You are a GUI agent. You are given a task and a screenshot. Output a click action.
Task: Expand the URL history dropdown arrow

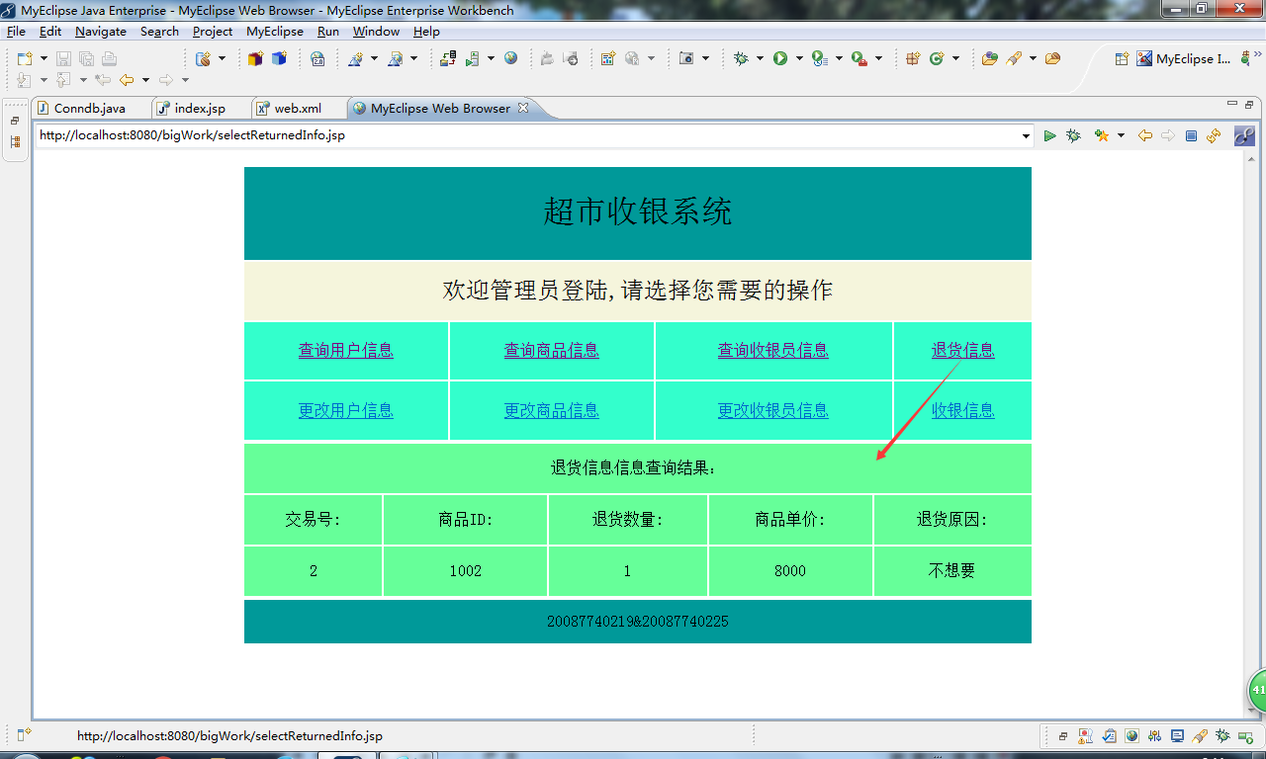pos(1026,136)
